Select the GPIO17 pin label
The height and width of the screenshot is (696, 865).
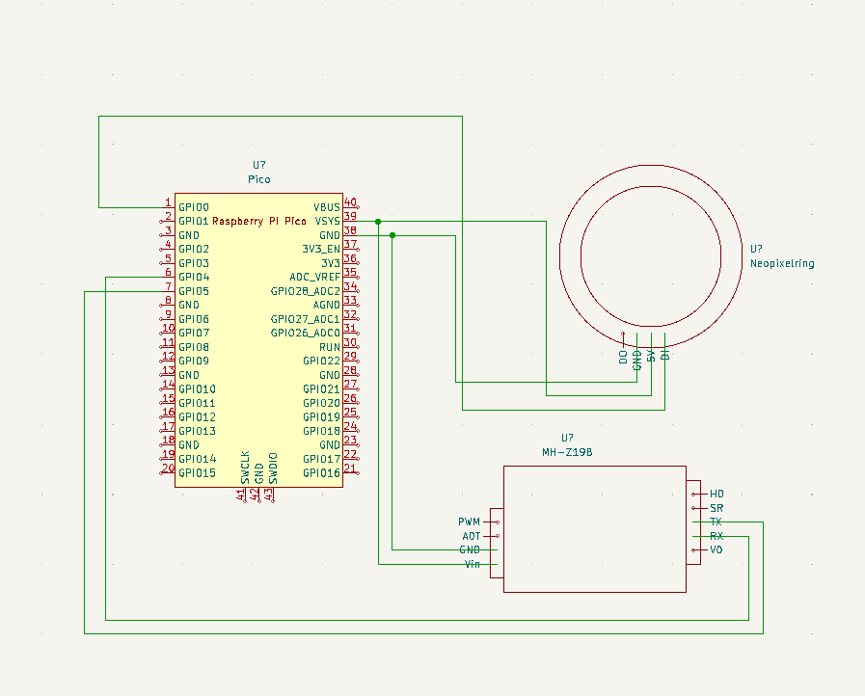pyautogui.click(x=322, y=460)
